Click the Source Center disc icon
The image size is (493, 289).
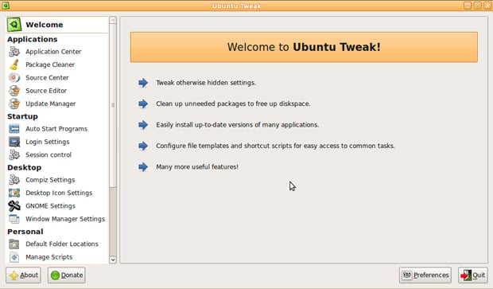14,77
